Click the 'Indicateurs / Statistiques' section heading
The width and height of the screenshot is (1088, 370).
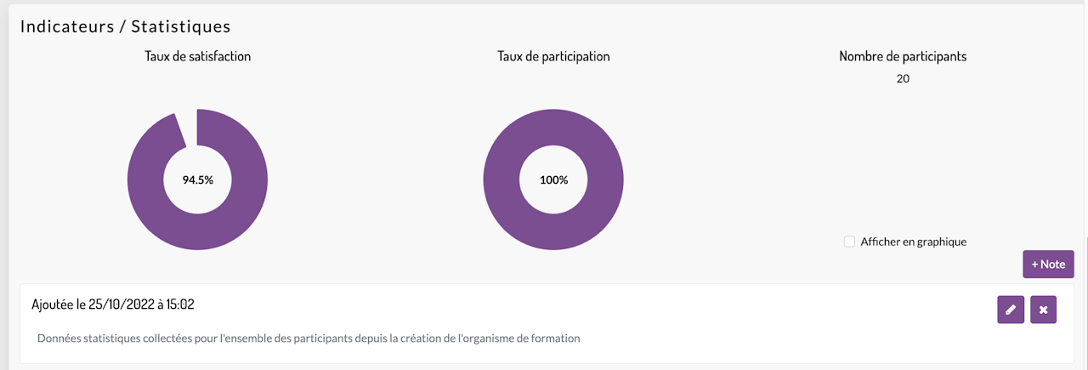point(125,26)
